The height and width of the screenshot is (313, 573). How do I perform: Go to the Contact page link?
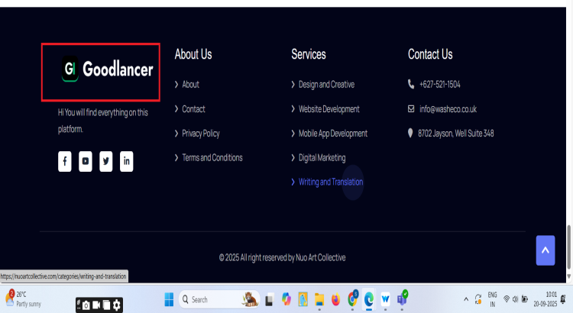193,108
